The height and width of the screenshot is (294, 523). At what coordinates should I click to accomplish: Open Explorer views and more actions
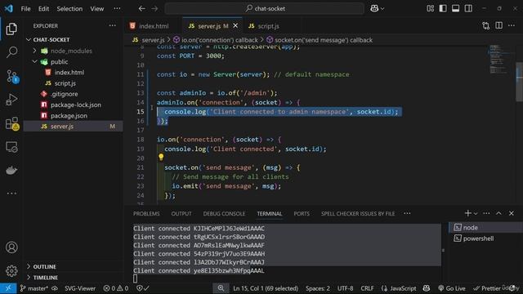click(113, 25)
